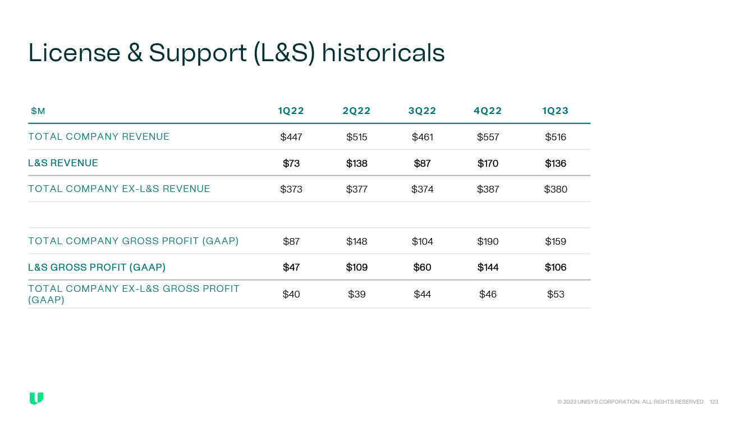Select the $170 L&S revenue value
The image size is (748, 421).
488,163
